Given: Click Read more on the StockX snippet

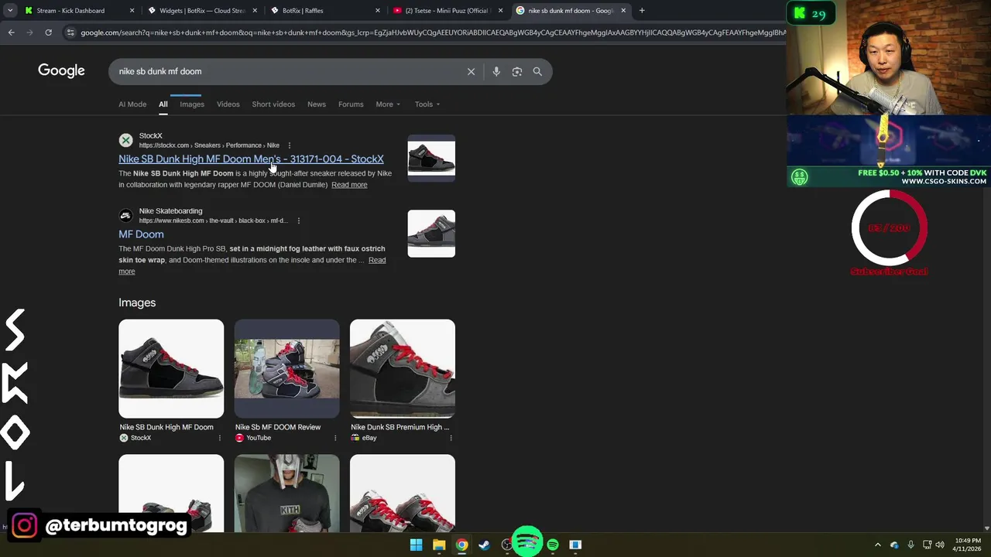Looking at the screenshot, I should (x=349, y=185).
